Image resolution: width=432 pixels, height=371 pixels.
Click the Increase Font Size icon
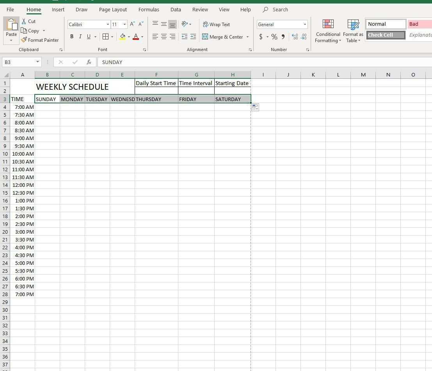point(132,24)
